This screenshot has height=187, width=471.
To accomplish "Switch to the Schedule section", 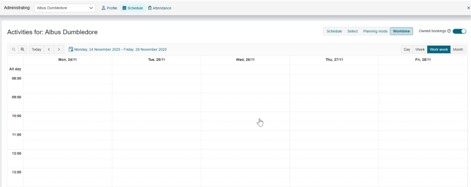I will coord(133,8).
